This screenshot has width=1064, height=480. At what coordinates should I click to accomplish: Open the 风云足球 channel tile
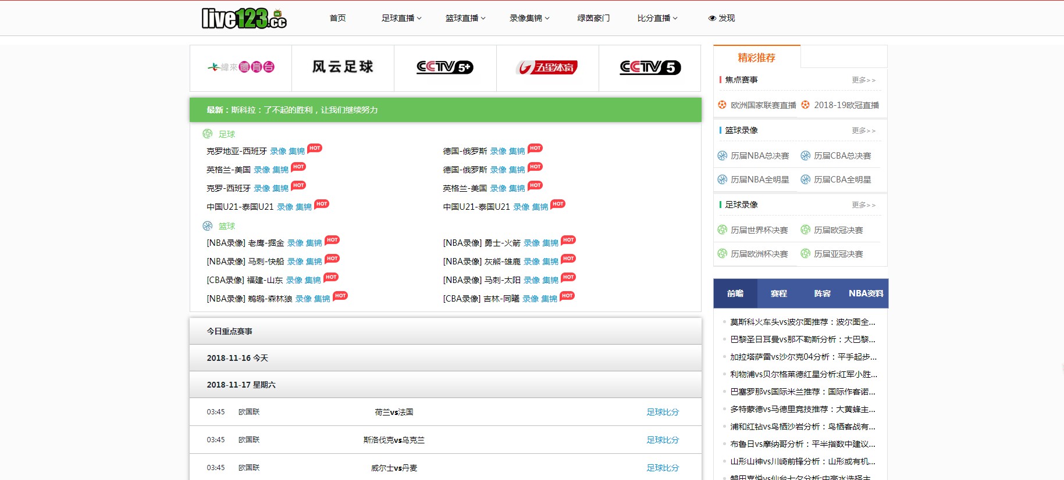coord(343,67)
